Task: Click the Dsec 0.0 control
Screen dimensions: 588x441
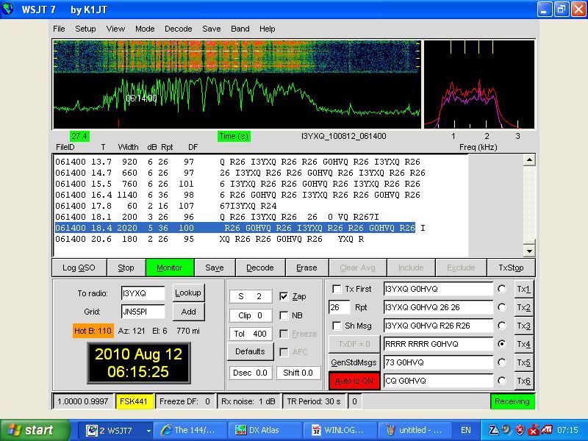Action: (x=250, y=373)
